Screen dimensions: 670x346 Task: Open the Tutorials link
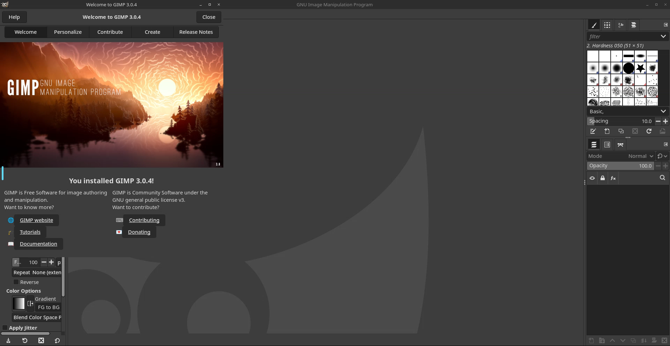(30, 232)
